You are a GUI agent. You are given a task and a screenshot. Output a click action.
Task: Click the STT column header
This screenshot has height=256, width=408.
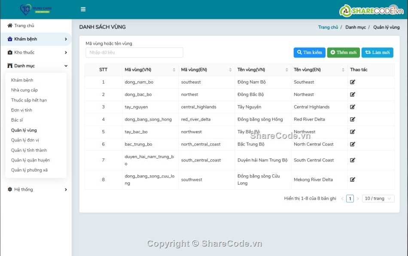104,70
